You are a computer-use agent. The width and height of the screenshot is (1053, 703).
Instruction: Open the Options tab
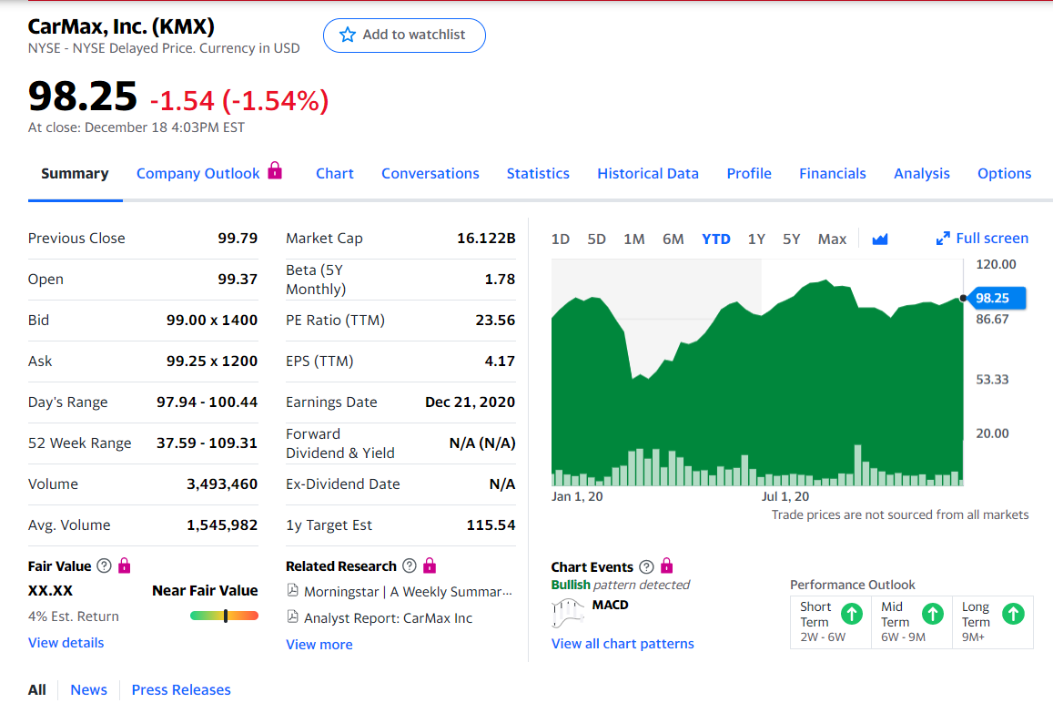pyautogui.click(x=1004, y=173)
